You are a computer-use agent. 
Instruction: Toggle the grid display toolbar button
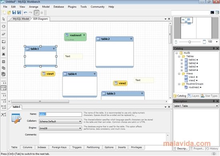[37, 13]
